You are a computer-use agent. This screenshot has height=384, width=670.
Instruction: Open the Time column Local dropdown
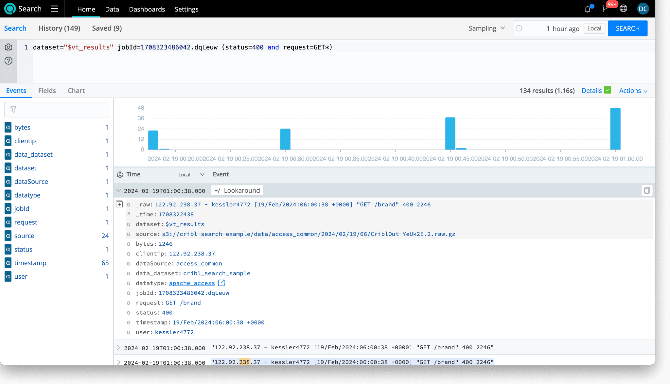(x=191, y=175)
